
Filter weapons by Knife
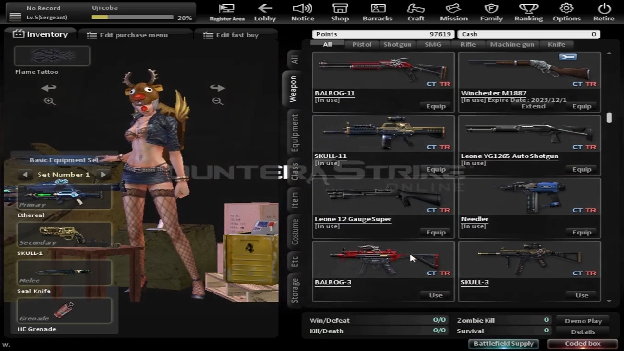tap(557, 44)
